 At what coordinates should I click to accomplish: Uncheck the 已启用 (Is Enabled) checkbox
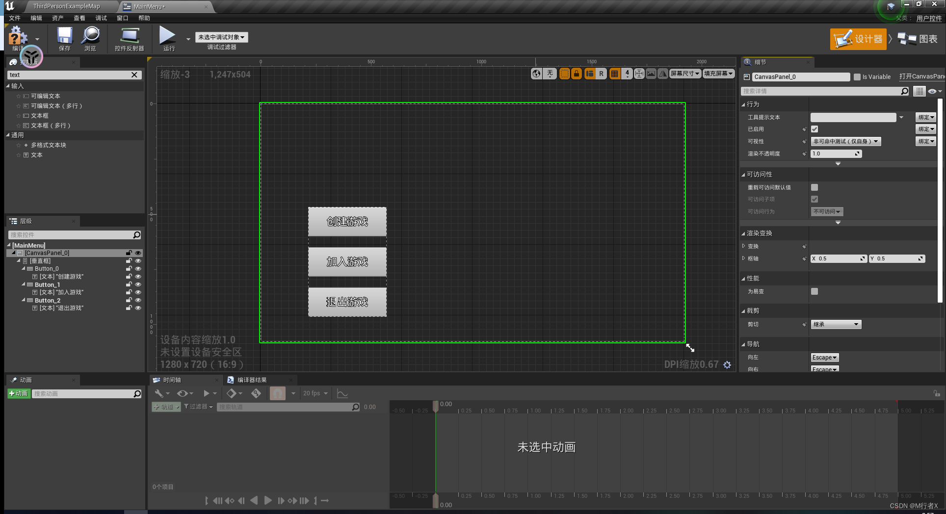(x=815, y=129)
